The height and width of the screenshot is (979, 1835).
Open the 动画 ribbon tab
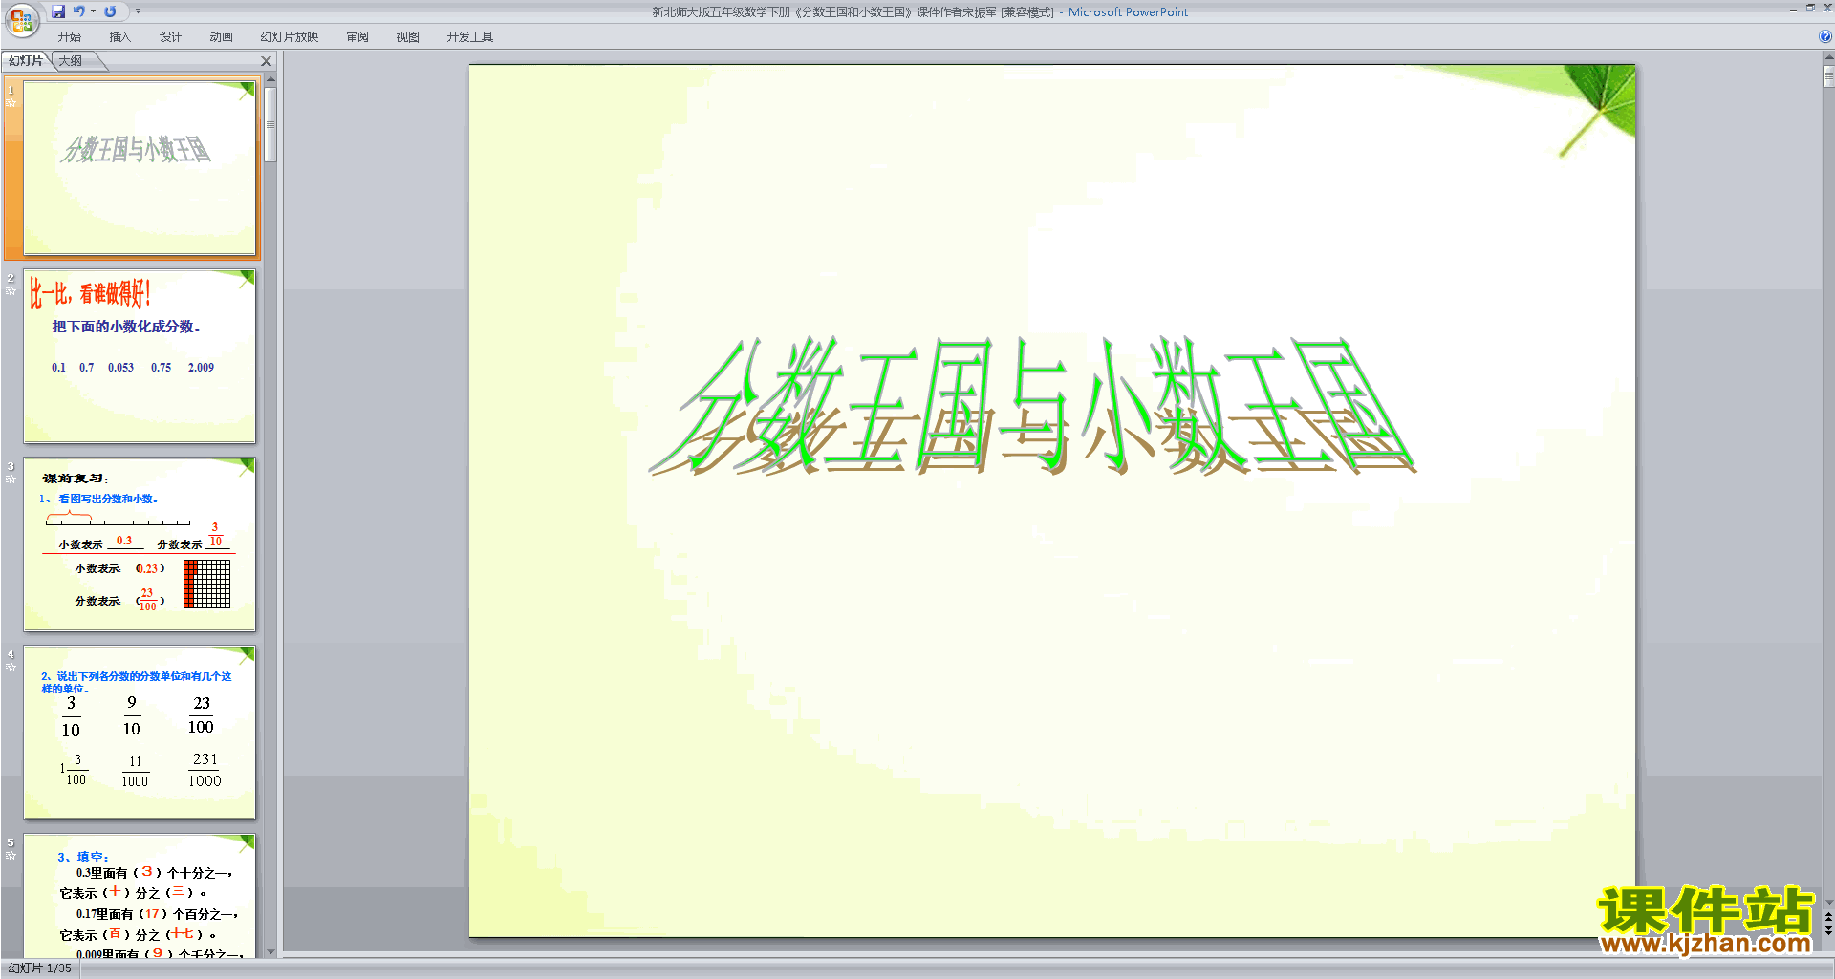(x=221, y=37)
